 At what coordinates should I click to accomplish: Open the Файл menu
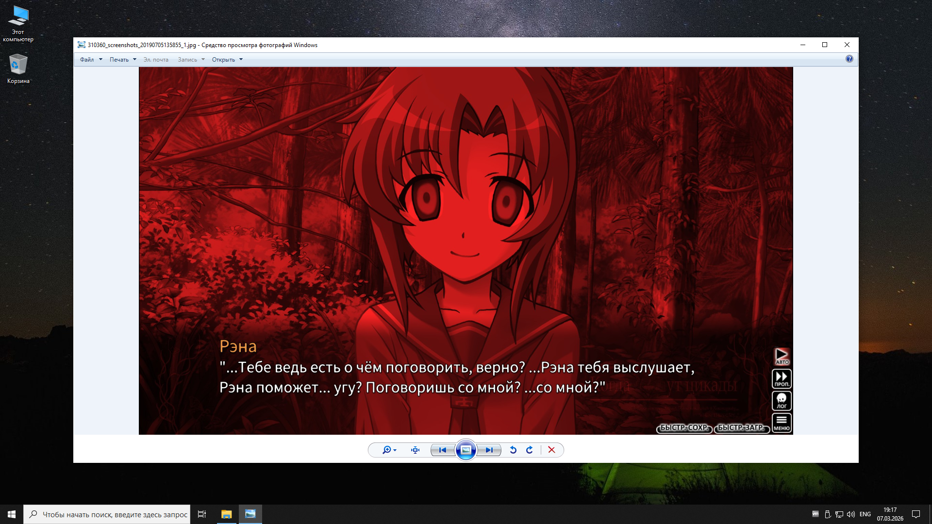(91, 60)
